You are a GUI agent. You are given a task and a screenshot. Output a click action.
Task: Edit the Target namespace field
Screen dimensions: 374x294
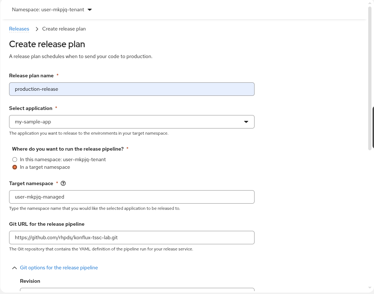[x=132, y=197]
